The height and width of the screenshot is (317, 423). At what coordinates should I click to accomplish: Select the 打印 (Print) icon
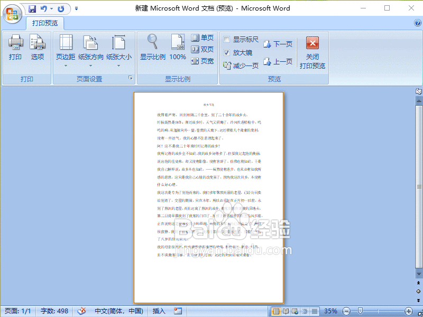[15, 49]
